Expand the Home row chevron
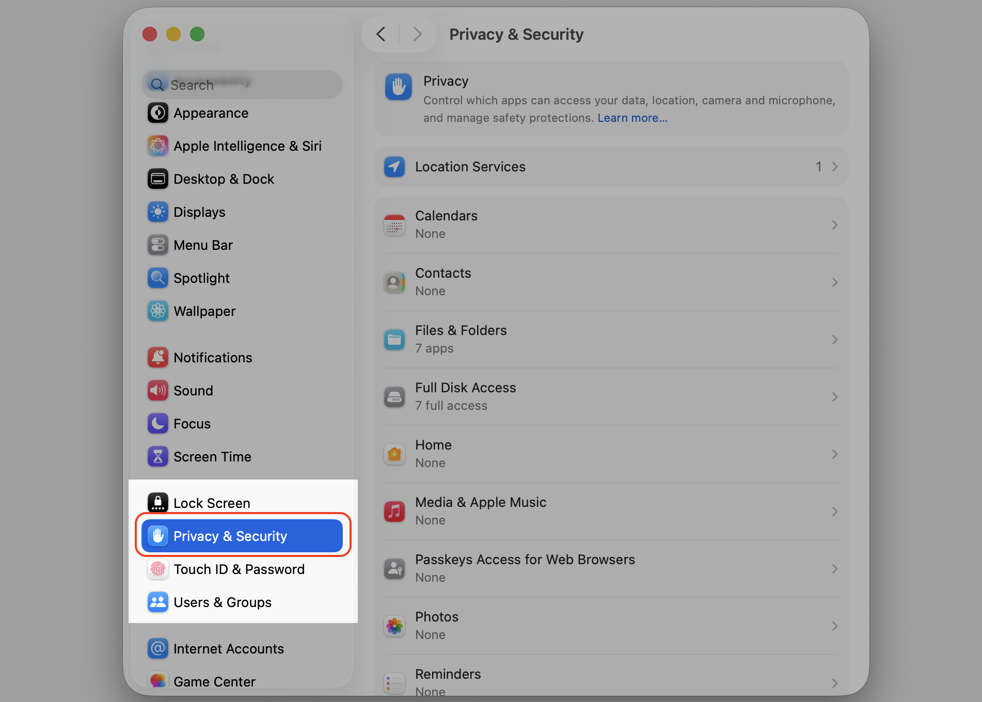 (835, 454)
